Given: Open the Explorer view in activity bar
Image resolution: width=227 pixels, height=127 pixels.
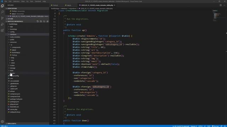Looking at the screenshot, I should pos(2,6).
